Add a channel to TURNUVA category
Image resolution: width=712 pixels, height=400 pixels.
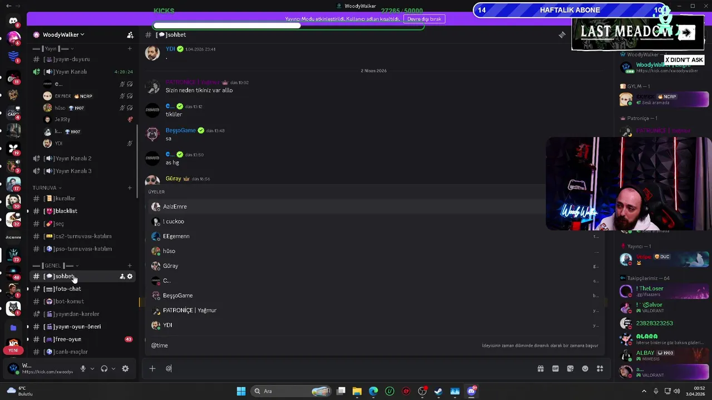coord(130,188)
